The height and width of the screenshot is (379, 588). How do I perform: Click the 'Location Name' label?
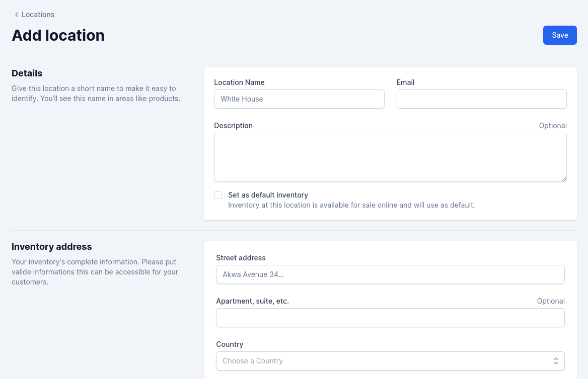point(239,82)
